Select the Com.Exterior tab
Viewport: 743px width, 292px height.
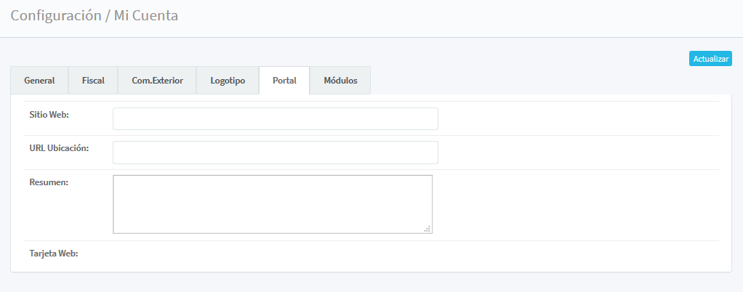click(x=157, y=81)
